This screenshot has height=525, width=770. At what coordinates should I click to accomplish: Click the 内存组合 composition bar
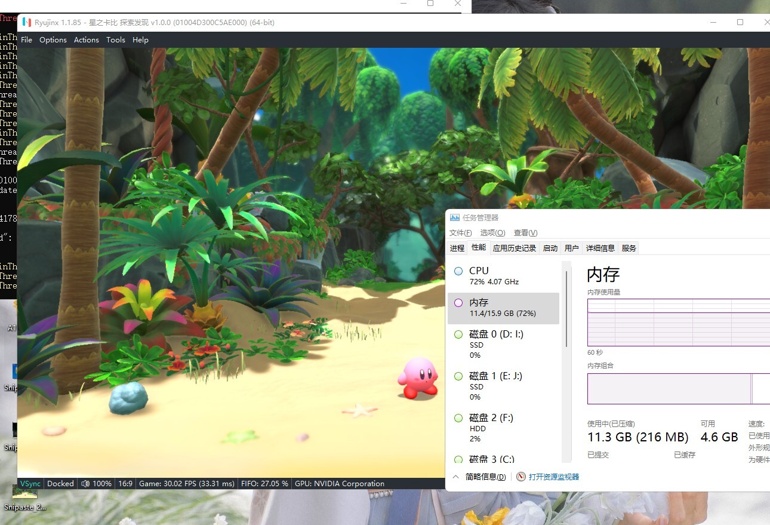click(x=679, y=389)
